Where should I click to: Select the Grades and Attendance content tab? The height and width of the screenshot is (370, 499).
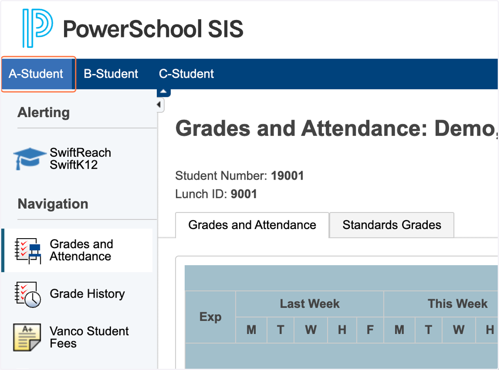tap(252, 225)
